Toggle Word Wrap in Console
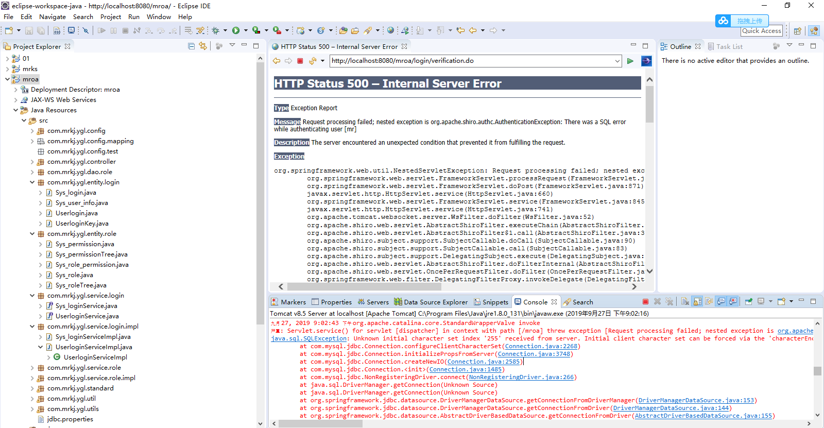824x428 pixels. coord(709,302)
